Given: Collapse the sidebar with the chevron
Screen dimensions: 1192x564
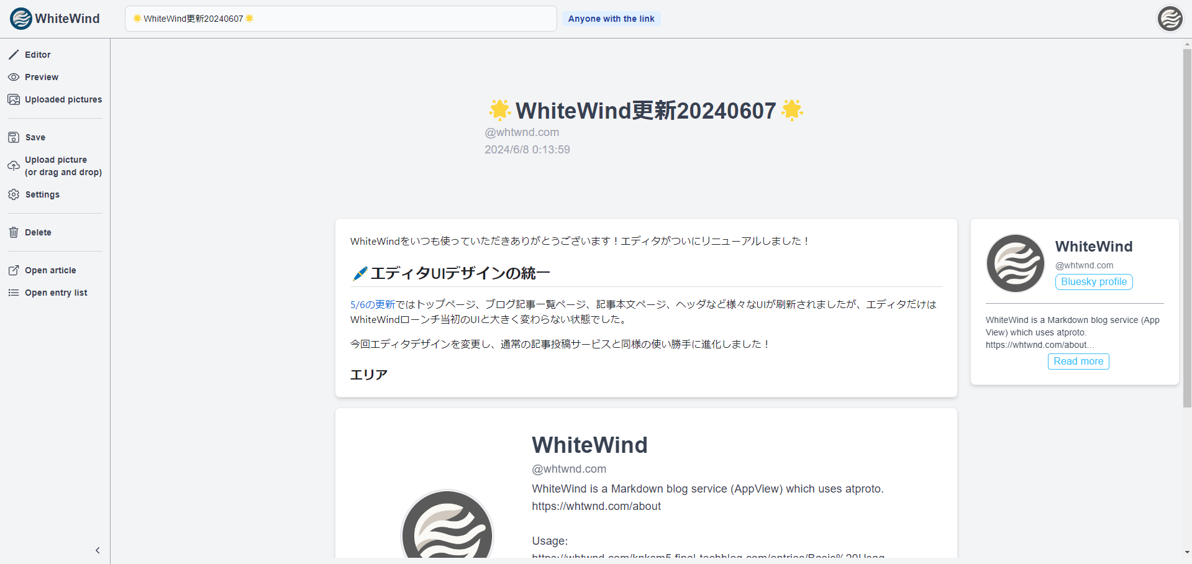Looking at the screenshot, I should coord(98,550).
